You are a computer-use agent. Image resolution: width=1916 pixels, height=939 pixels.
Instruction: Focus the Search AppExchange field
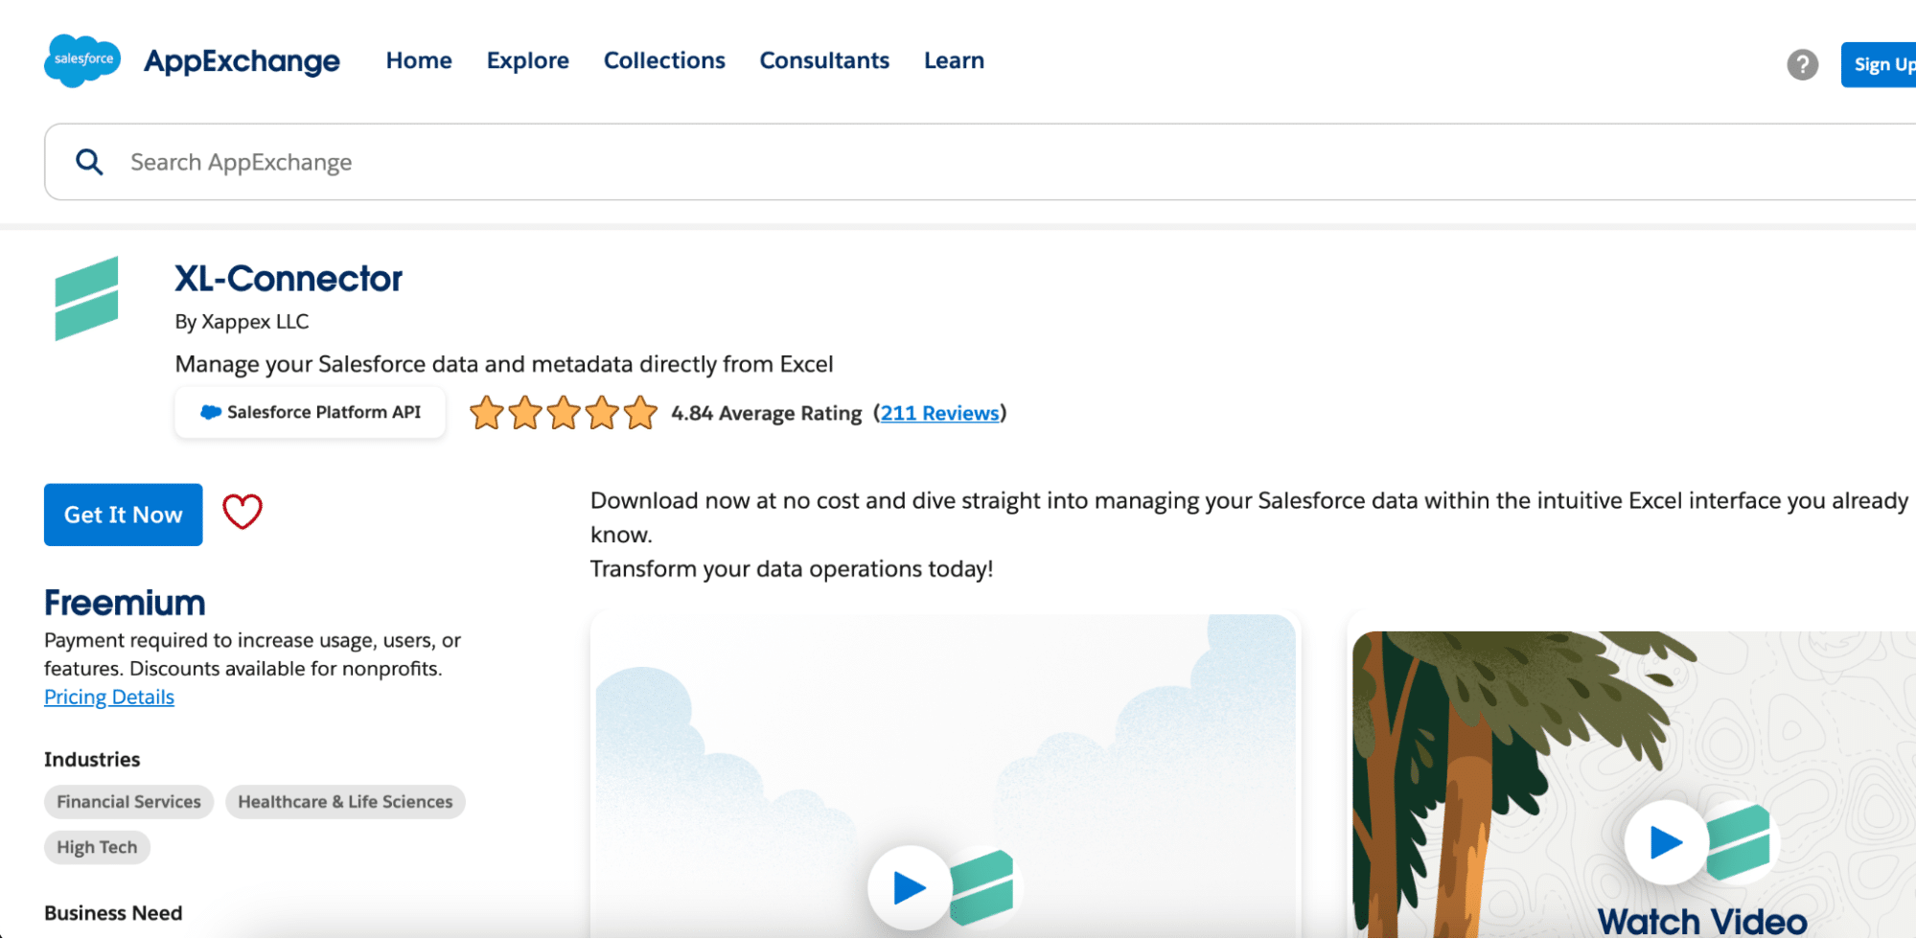980,162
